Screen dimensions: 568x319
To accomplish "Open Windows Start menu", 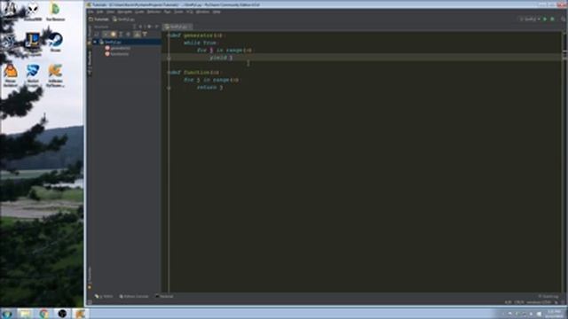I will coord(6,313).
